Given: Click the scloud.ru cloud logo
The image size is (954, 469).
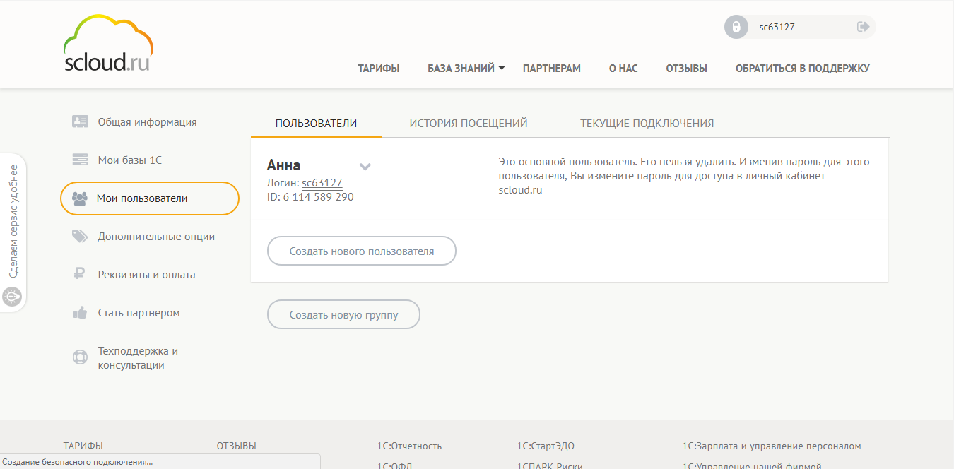Looking at the screenshot, I should click(x=108, y=44).
